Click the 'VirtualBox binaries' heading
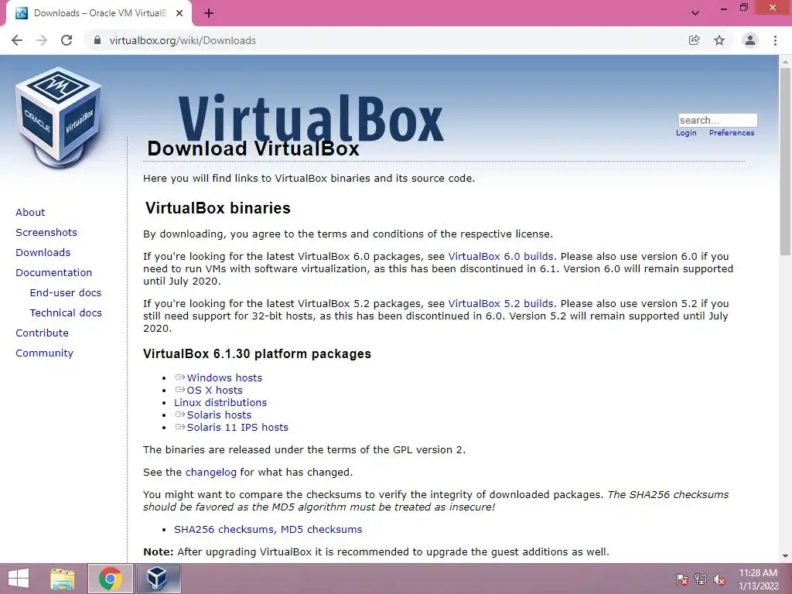The height and width of the screenshot is (594, 792). pos(217,208)
